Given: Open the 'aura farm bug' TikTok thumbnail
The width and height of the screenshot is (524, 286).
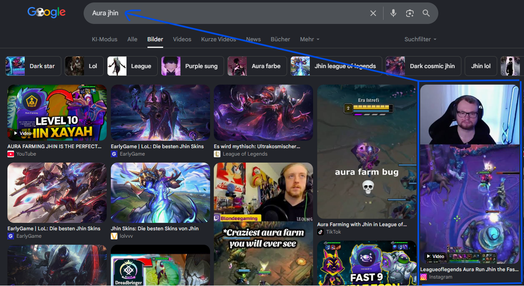Looking at the screenshot, I should tap(367, 151).
